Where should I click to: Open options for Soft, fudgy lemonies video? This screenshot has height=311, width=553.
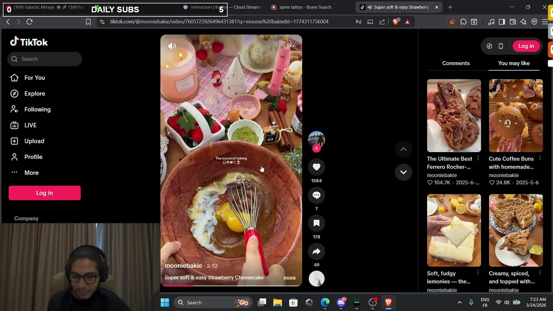[x=478, y=273]
